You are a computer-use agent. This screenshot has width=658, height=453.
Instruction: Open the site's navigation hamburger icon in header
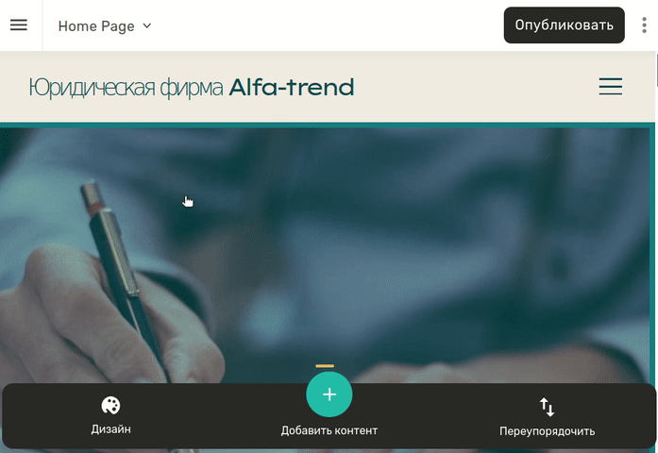click(x=611, y=86)
